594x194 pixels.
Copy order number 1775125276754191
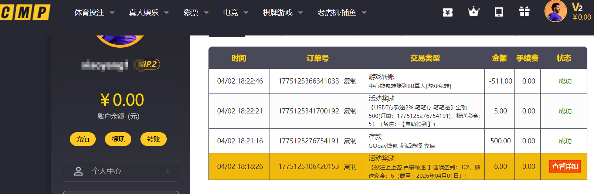pos(350,141)
